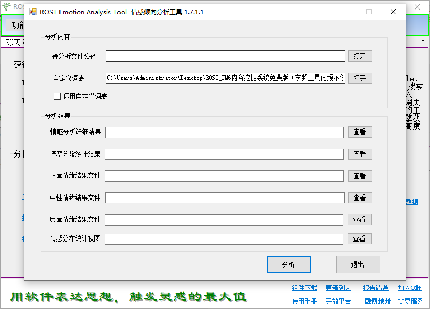Screen dimensions: 430x309
Task: Click 查看 for 负面情绪结果文件
Action: tap(359, 219)
